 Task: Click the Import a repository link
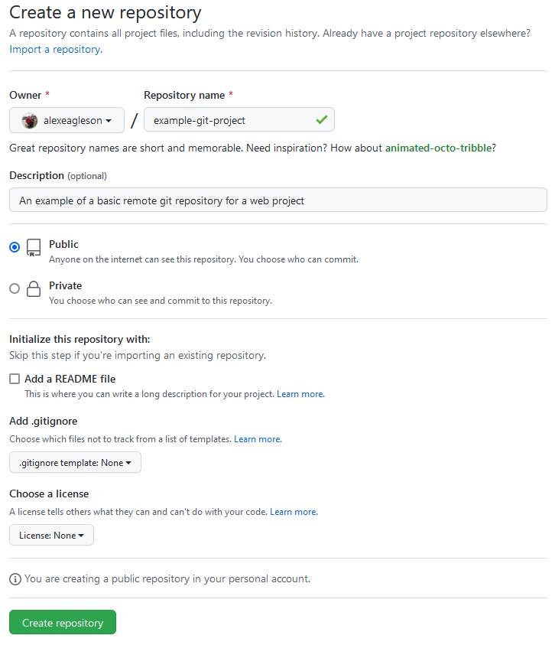[56, 50]
